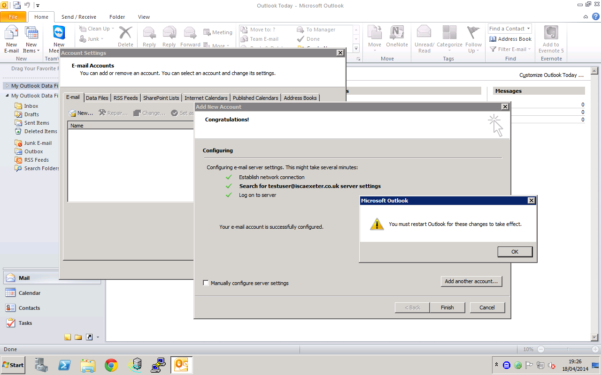Image resolution: width=601 pixels, height=375 pixels.
Task: Expand the Junk dropdown in ribbon
Action: point(102,39)
